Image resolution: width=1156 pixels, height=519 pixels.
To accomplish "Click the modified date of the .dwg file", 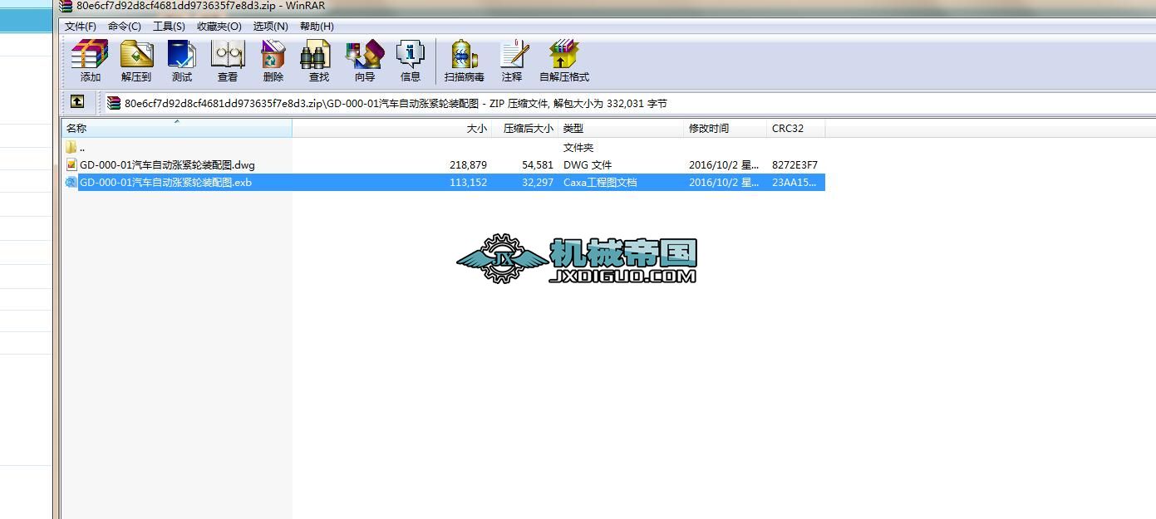I will tap(724, 164).
